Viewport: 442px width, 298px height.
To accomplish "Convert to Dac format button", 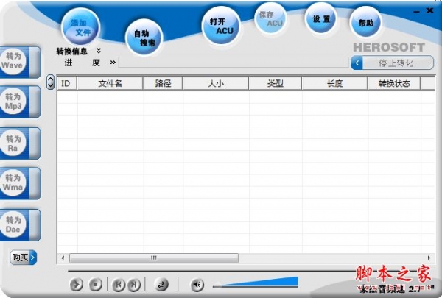I will (x=20, y=224).
